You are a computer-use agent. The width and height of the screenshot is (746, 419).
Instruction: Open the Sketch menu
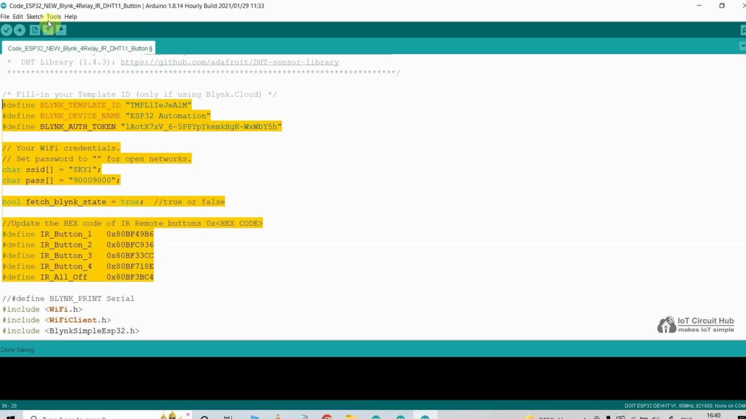click(x=34, y=16)
